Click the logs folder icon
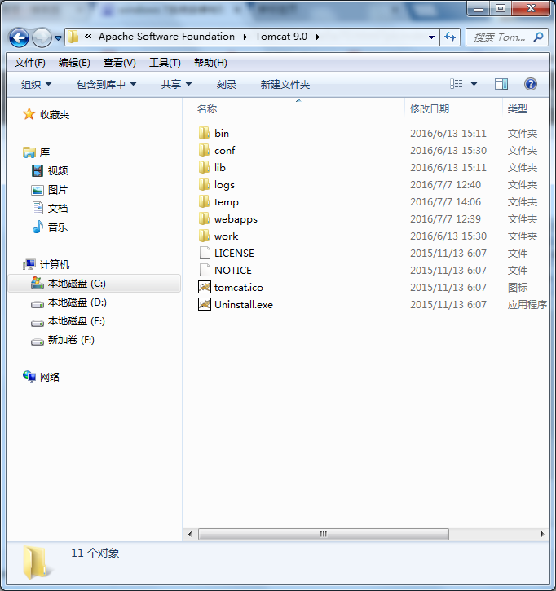Screen dimensions: 556x591 click(x=204, y=184)
